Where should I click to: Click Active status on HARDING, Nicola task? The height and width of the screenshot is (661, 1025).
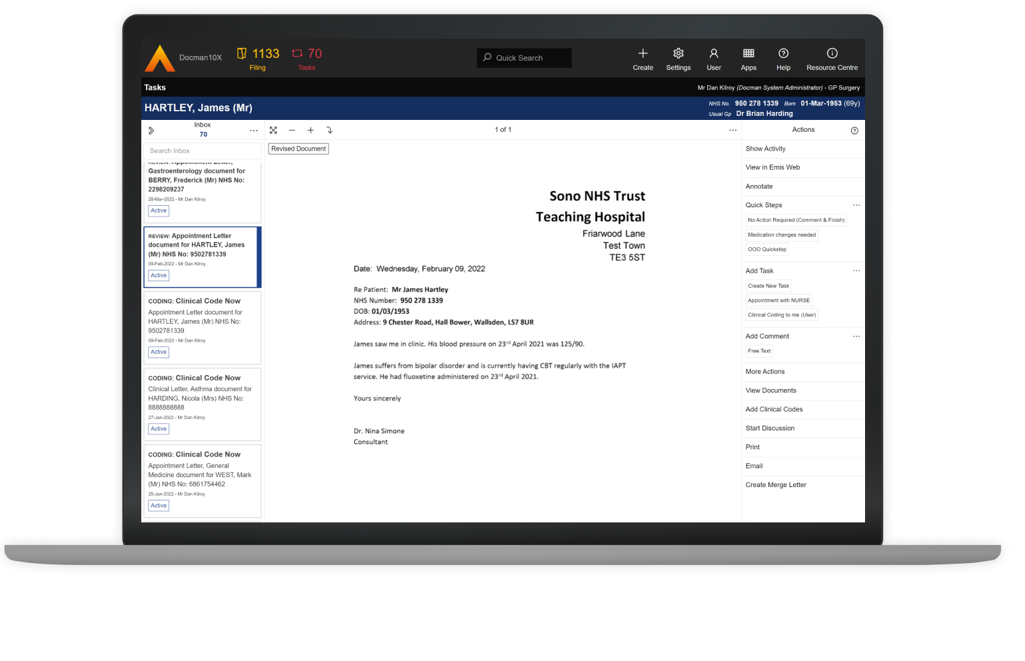pyautogui.click(x=159, y=429)
